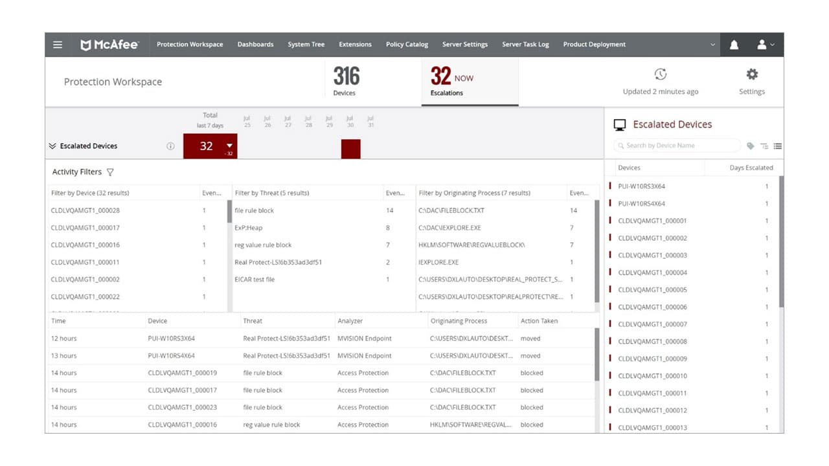
Task: Open the user account menu
Action: coord(764,44)
